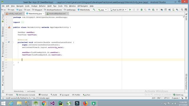Open the Build tool window at bottom

54,95
